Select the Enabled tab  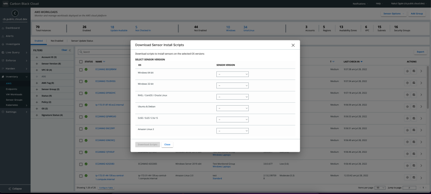tap(38, 41)
